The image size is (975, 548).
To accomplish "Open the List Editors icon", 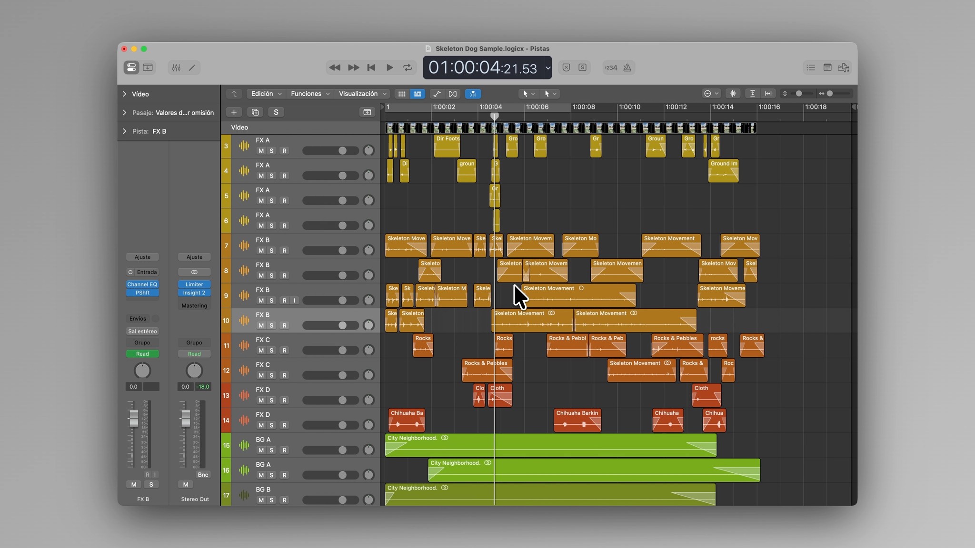I will coord(811,68).
